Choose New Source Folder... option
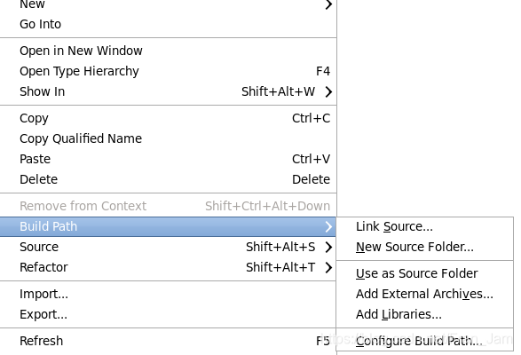The width and height of the screenshot is (521, 355). [x=424, y=247]
